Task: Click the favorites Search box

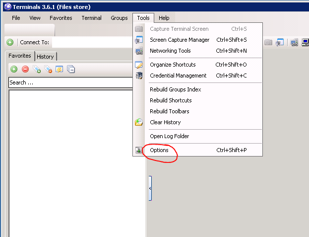Action: [71, 82]
